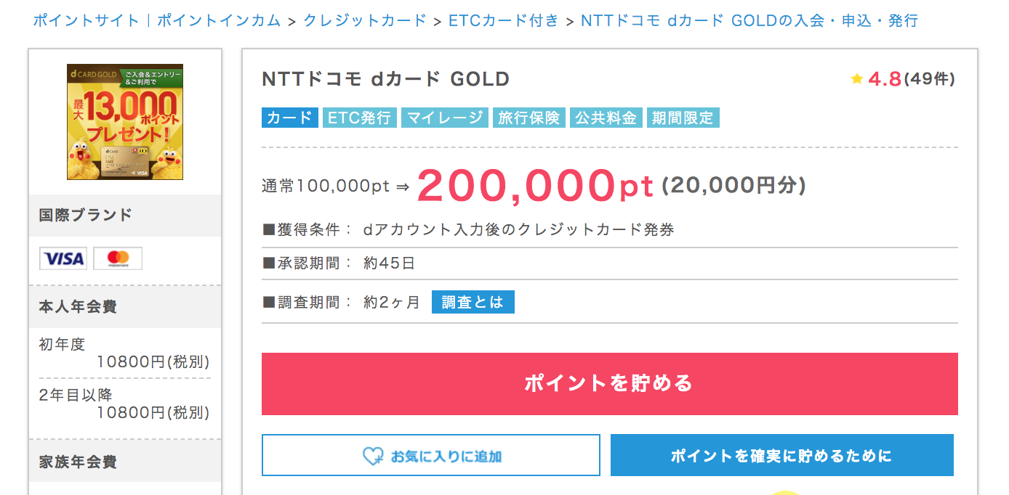Viewport: 1009px width, 495px height.
Task: Select the カード tag
Action: [x=289, y=118]
